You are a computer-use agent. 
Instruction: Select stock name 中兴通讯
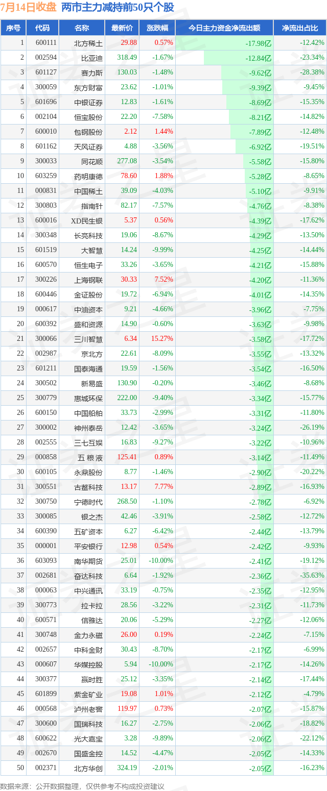(88, 590)
